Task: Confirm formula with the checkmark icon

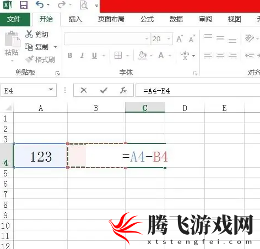Action: coord(104,90)
